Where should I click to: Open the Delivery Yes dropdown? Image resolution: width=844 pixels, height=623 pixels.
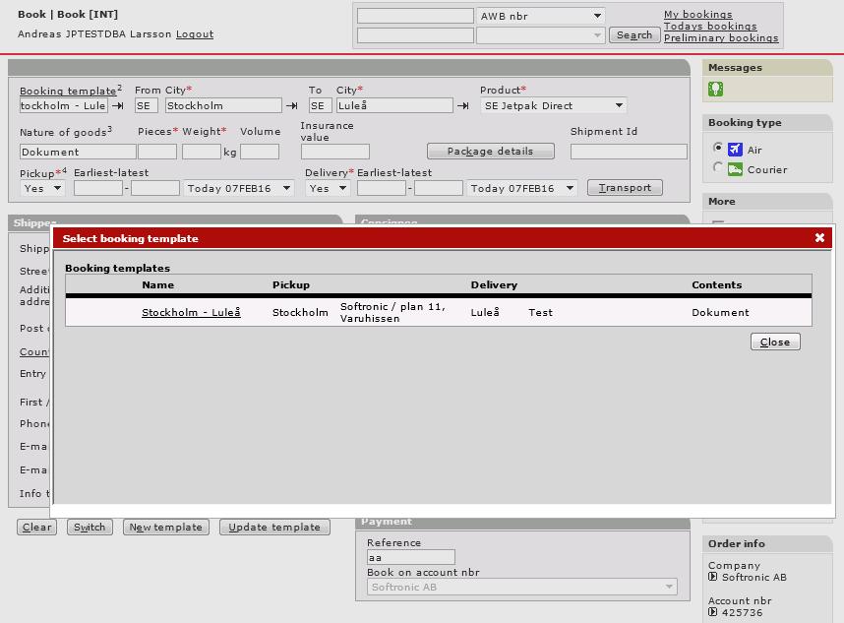point(328,188)
